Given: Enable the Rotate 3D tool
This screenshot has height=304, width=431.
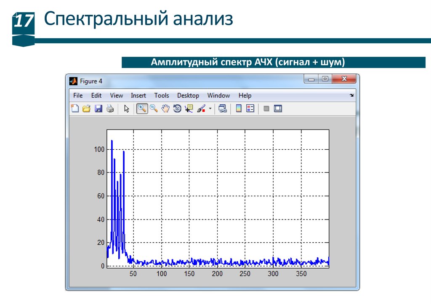Looking at the screenshot, I should 177,109.
